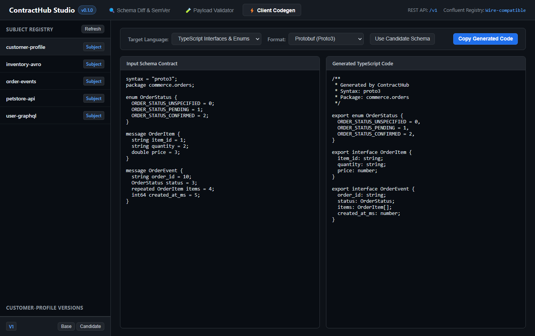
Task: Set V1 as Candidate version
Action: [91, 326]
